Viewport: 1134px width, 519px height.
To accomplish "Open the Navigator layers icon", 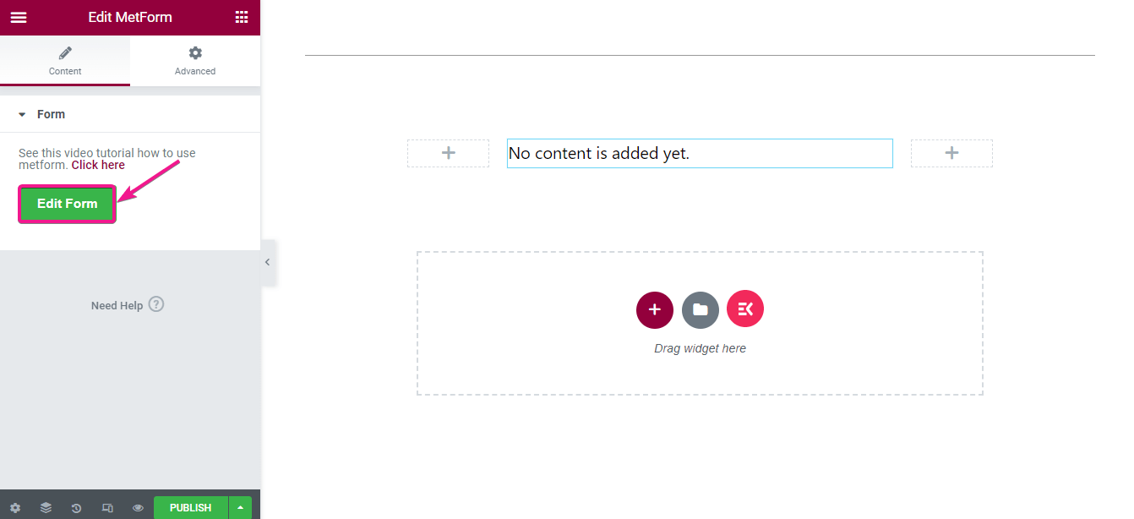I will coord(46,508).
